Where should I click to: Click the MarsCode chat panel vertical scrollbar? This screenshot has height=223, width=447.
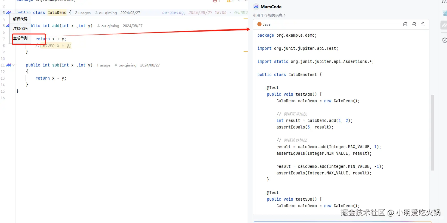(x=432, y=133)
